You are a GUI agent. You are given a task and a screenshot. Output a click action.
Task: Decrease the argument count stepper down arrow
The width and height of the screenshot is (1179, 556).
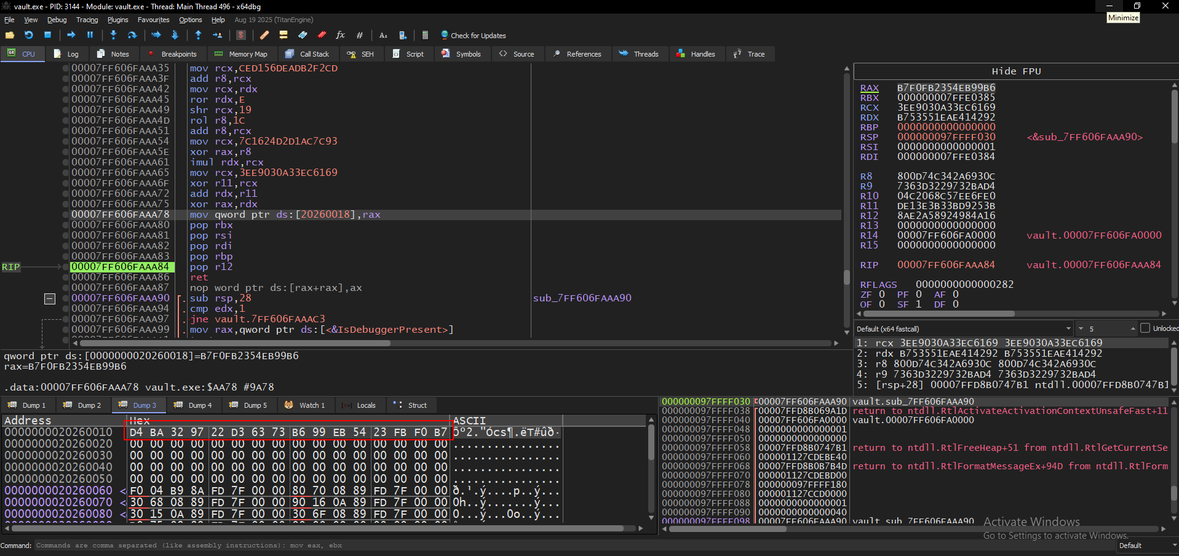click(x=1081, y=328)
